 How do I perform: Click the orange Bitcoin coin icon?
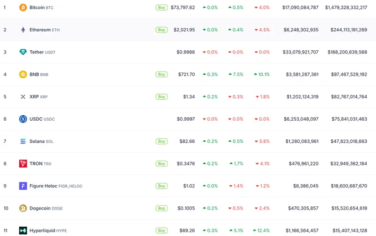pyautogui.click(x=23, y=7)
